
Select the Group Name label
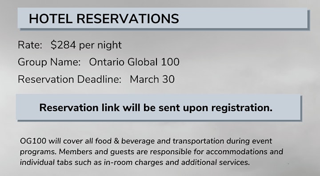coord(49,62)
